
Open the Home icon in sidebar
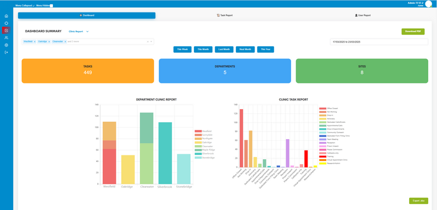click(x=7, y=16)
